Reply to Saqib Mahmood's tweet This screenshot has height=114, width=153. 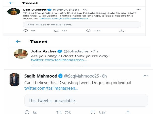(x=27, y=112)
